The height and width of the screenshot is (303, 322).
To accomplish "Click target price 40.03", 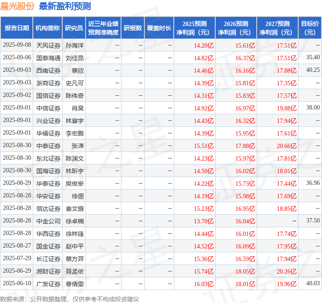I will [x=313, y=283].
